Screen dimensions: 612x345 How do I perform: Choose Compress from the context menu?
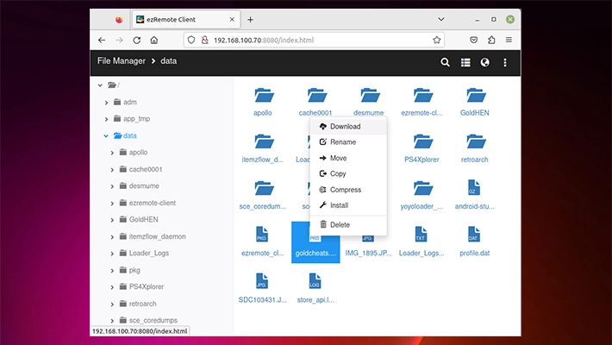pos(348,190)
